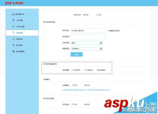Open the LAN port settings menu item

click(x=22, y=27)
